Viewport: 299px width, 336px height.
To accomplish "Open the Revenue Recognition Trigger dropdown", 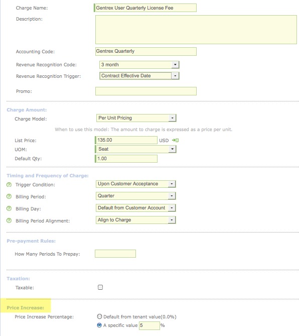I will click(x=139, y=76).
